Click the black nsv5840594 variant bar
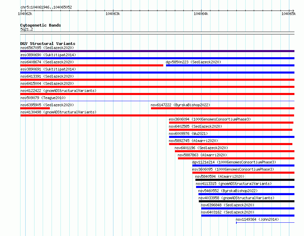 pyautogui.click(x=245, y=180)
